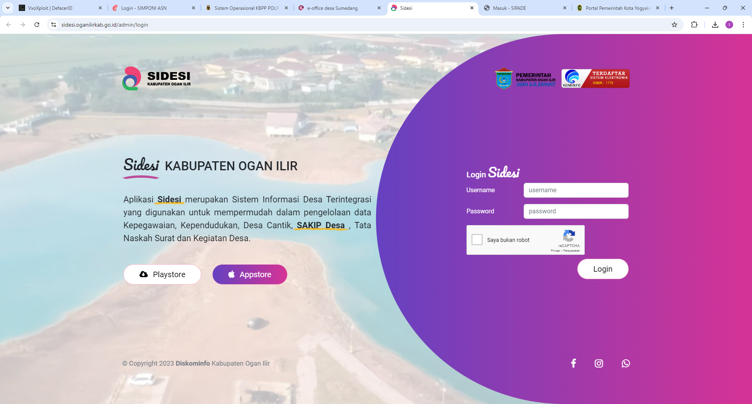
Task: Open the SAKIP Desa link
Action: [321, 225]
